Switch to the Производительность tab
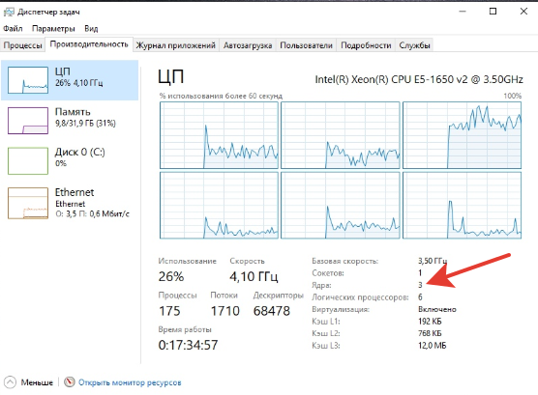Screen dimensions: 538x395 point(89,44)
